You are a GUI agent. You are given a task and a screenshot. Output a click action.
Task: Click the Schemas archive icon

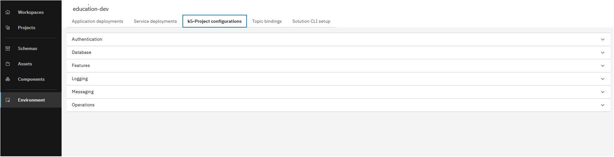point(8,48)
